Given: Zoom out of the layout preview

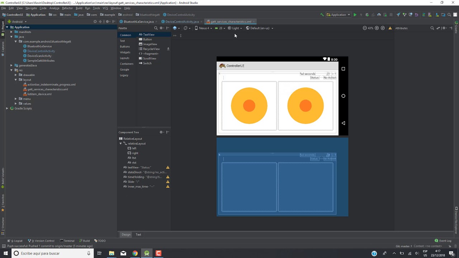Looking at the screenshot, I should 365,28.
